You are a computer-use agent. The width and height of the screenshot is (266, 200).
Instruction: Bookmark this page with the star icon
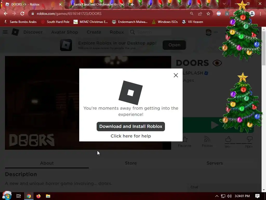coord(208,14)
